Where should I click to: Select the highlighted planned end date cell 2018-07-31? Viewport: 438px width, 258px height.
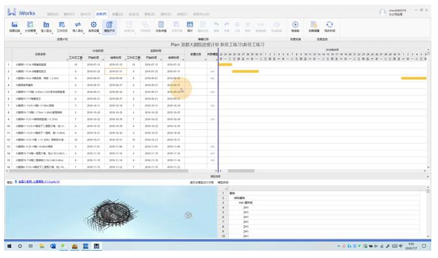pos(116,72)
